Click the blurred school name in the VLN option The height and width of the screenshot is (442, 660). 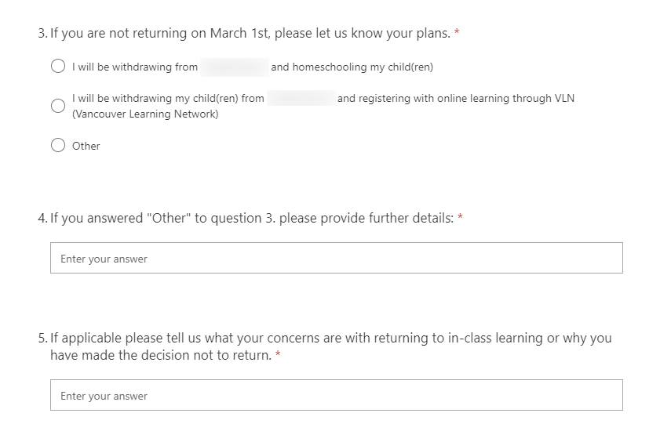(300, 99)
